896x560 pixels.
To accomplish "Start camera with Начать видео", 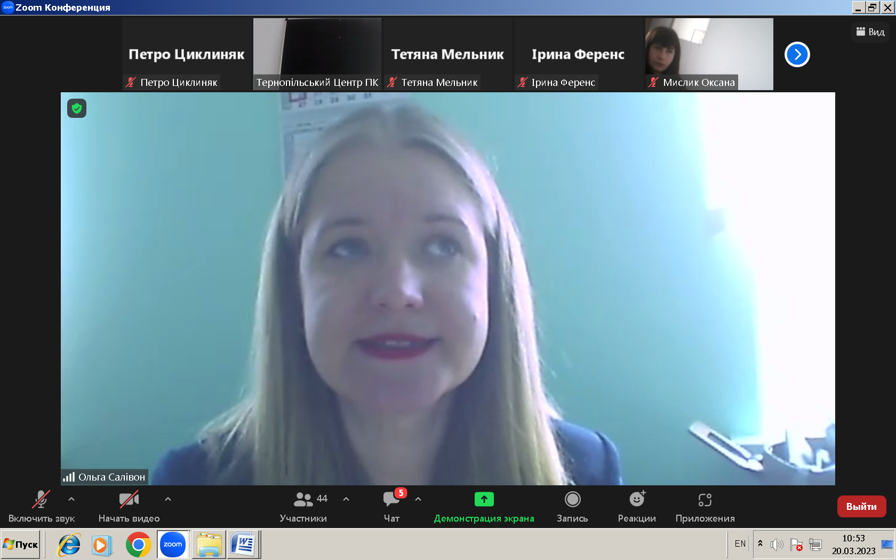I will click(x=129, y=507).
